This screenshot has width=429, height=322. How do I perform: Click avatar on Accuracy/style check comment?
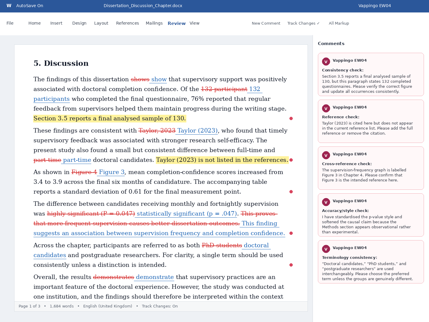[326, 202]
